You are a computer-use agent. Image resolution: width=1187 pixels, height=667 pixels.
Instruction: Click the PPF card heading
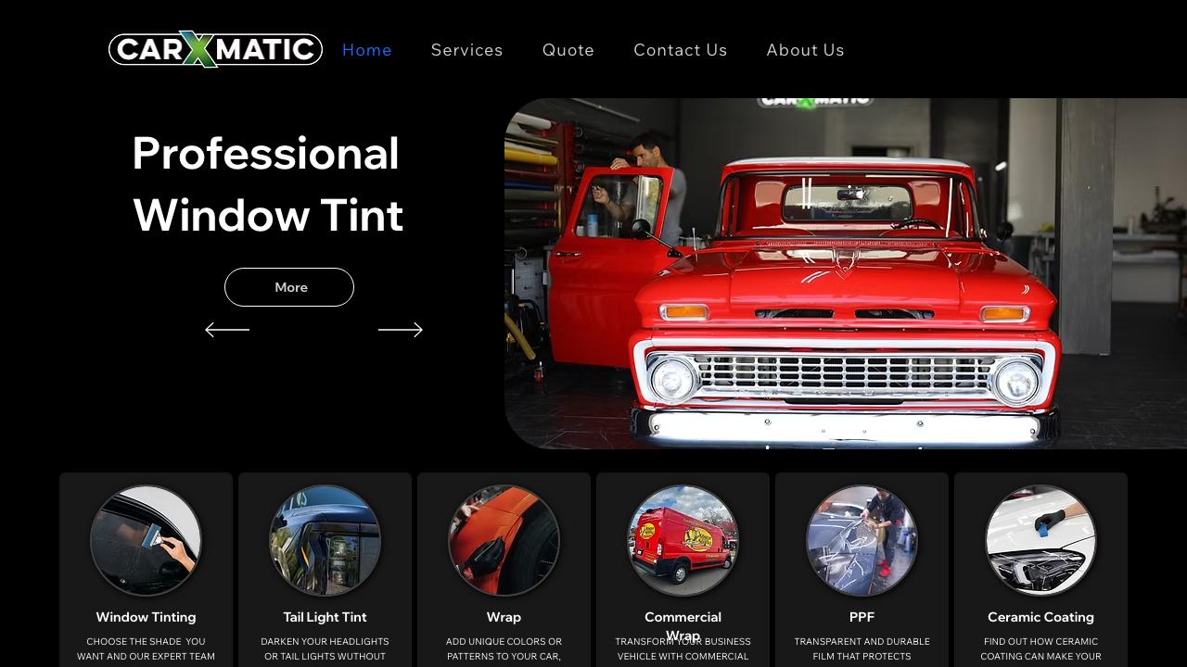[x=862, y=617]
